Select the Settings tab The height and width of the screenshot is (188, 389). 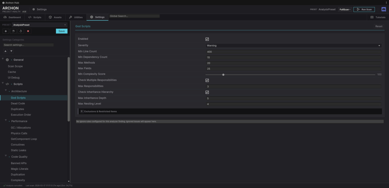click(97, 17)
